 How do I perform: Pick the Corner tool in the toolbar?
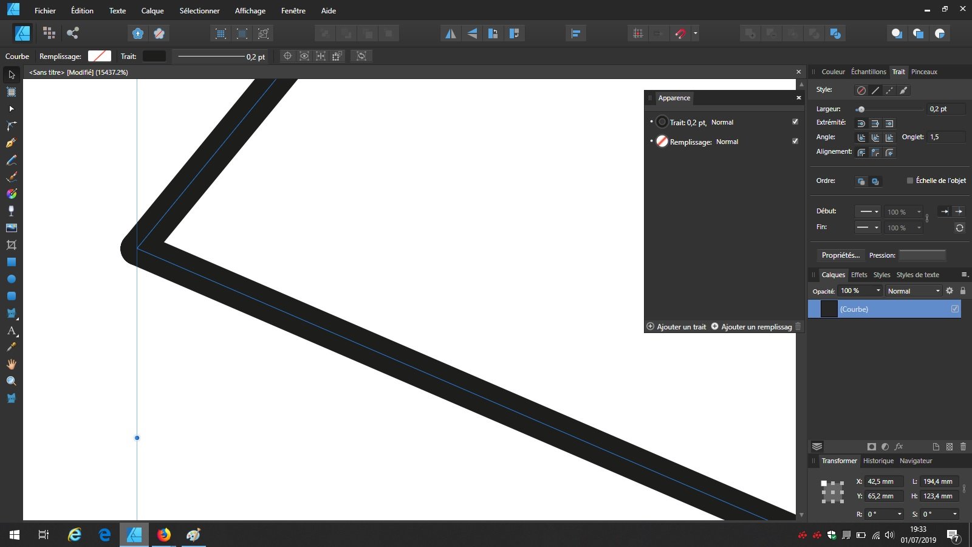[x=11, y=126]
